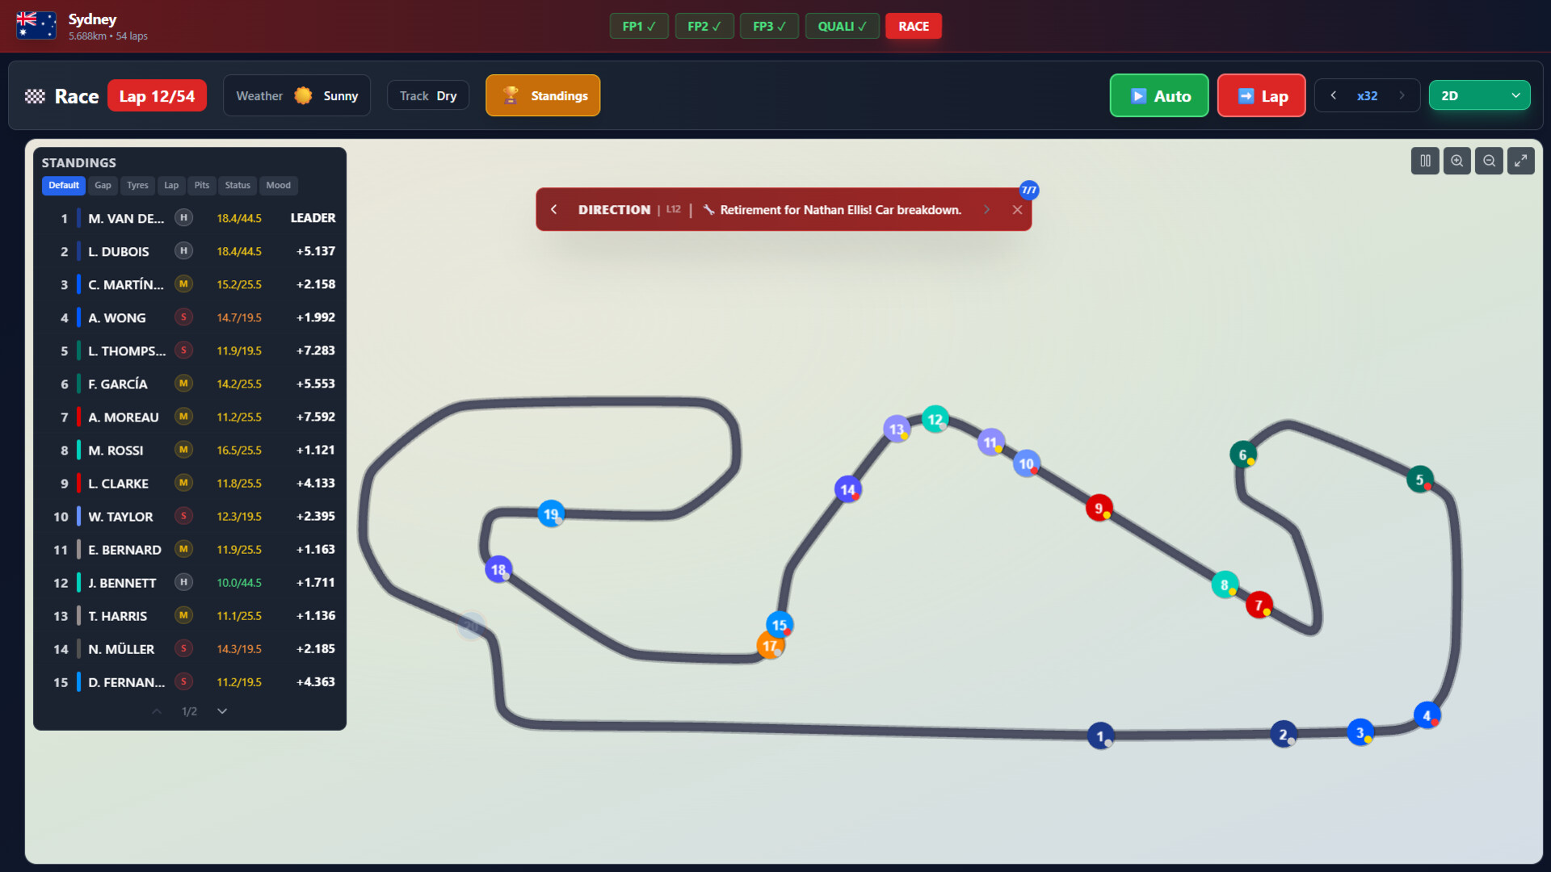This screenshot has width=1551, height=872.
Task: Zoom in on the track map
Action: tap(1456, 161)
